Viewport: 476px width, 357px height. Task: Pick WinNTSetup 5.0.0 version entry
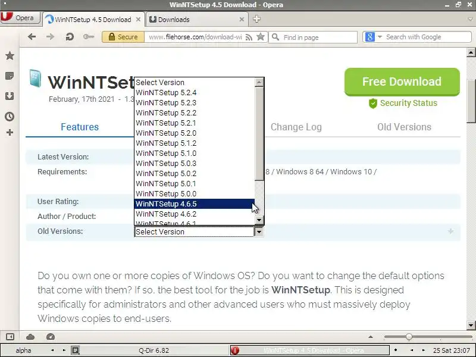point(195,194)
